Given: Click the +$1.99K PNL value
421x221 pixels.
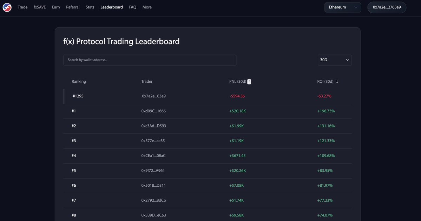Looking at the screenshot, I should pos(237,126).
